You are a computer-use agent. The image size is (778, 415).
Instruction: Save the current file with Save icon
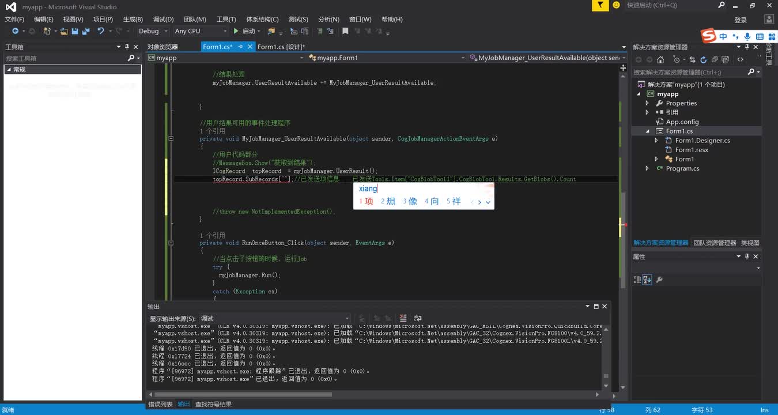point(76,31)
